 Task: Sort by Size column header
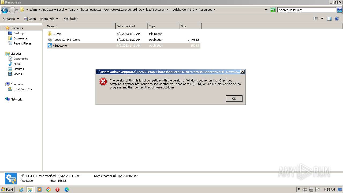(191, 26)
